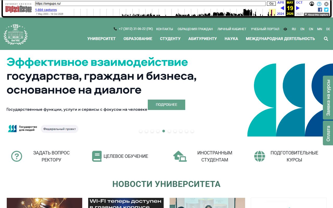Expand About this capture dropdown
This screenshot has width=333, height=208.
(316, 15)
